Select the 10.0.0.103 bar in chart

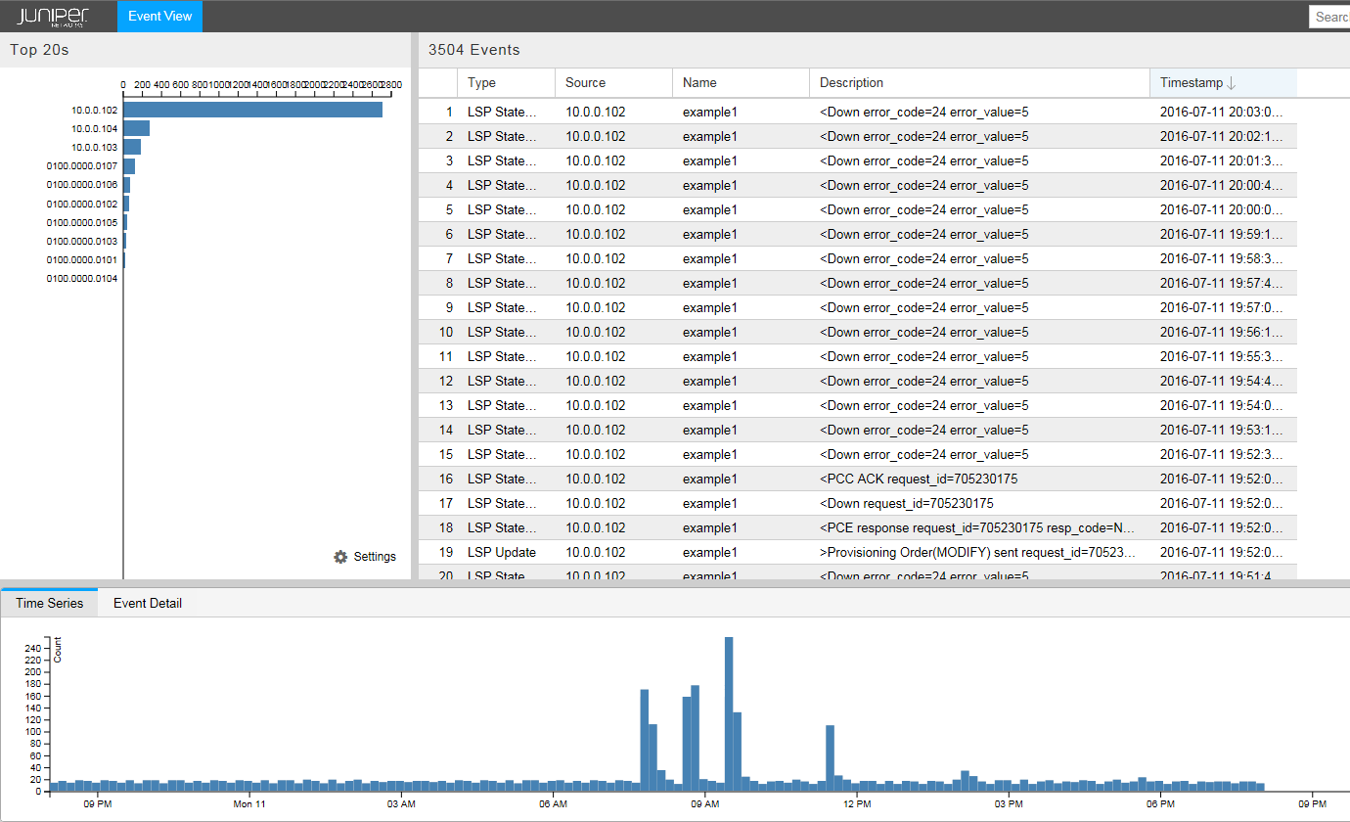pos(132,147)
